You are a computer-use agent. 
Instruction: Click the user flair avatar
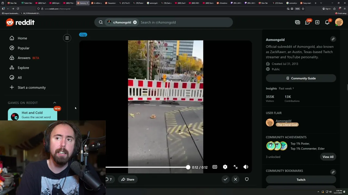click(270, 123)
